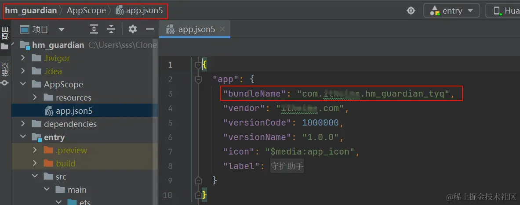
Task: Click the "$media:app_icon" value
Action: [310, 152]
